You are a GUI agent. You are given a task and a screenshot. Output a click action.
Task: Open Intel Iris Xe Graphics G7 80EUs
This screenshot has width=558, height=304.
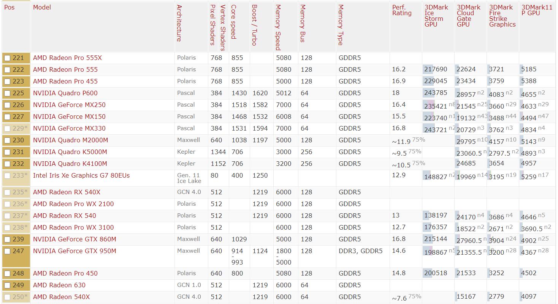click(x=81, y=176)
